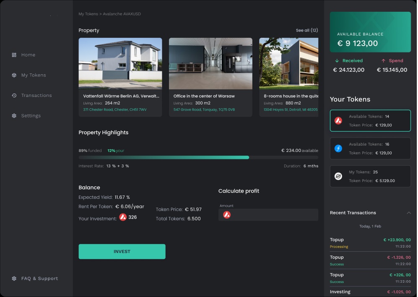Click the Home grid icon in sidebar

tap(14, 55)
